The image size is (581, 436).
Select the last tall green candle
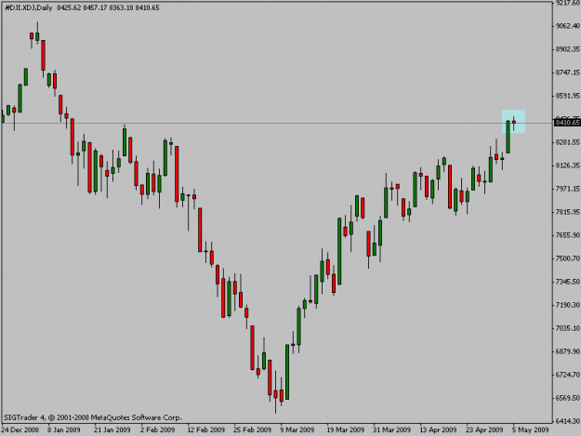(508, 137)
